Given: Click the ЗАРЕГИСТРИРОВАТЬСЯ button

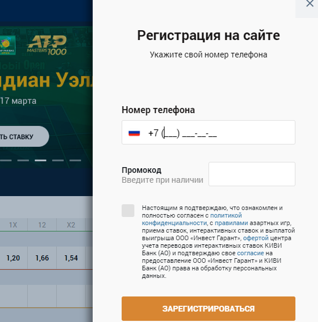Looking at the screenshot, I should coord(209,309).
